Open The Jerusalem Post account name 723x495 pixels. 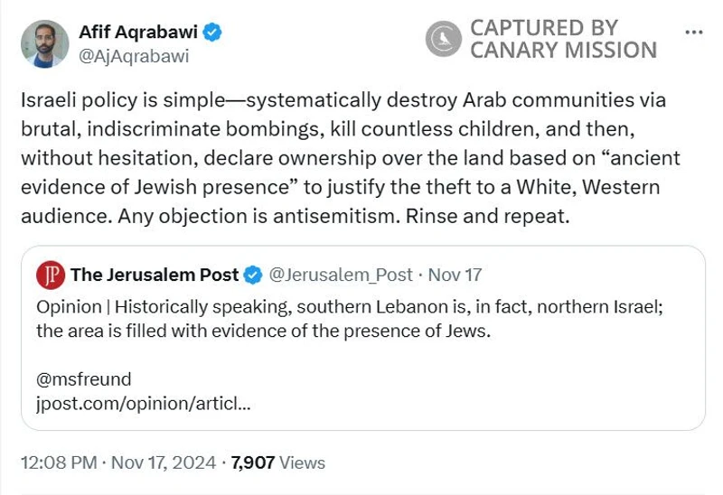pyautogui.click(x=155, y=275)
